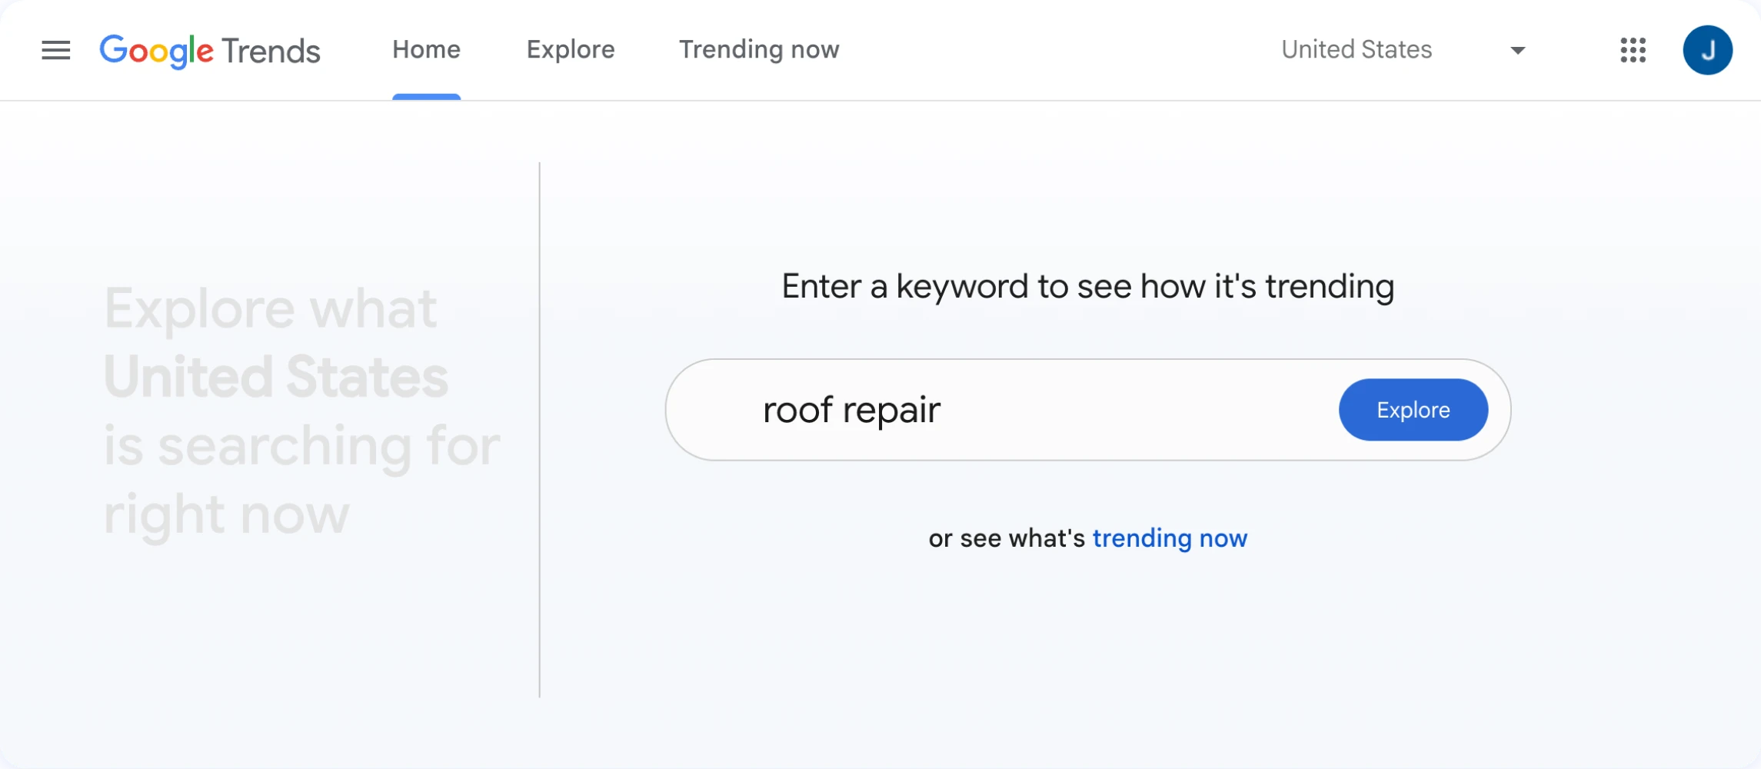Click the word Trends in logo
Image resolution: width=1761 pixels, height=769 pixels.
[x=271, y=52]
